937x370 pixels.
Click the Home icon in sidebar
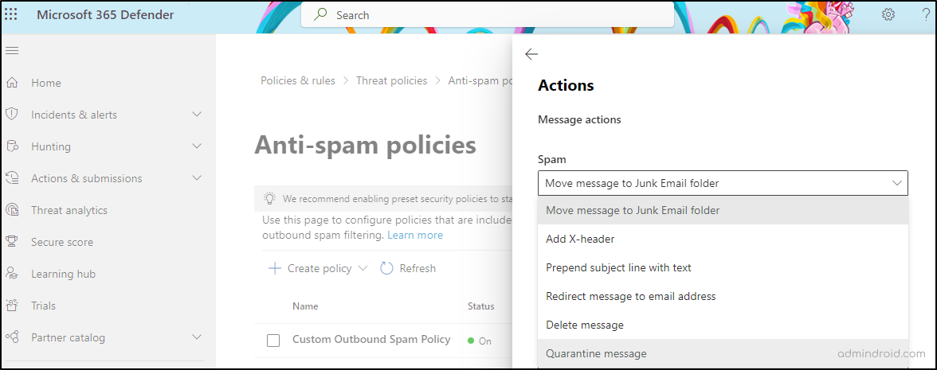12,83
